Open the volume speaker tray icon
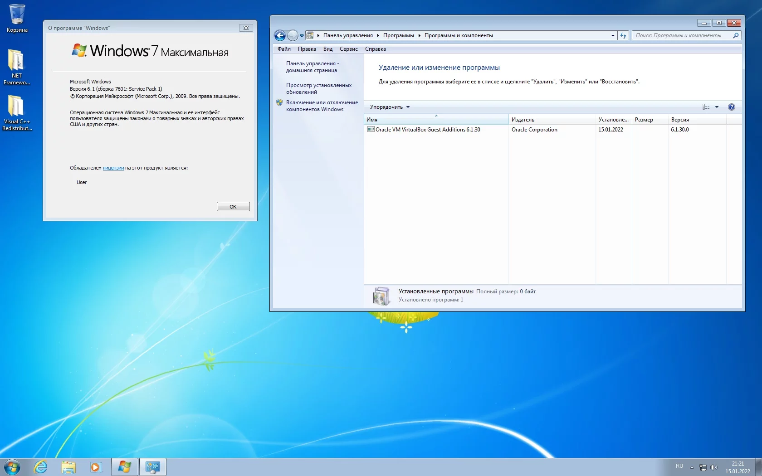 [x=713, y=467]
